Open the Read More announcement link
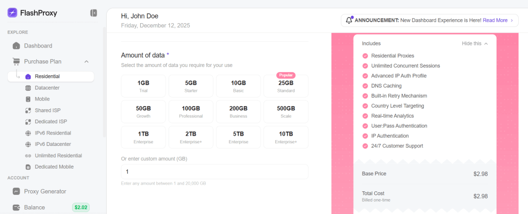528x214 pixels. 495,20
